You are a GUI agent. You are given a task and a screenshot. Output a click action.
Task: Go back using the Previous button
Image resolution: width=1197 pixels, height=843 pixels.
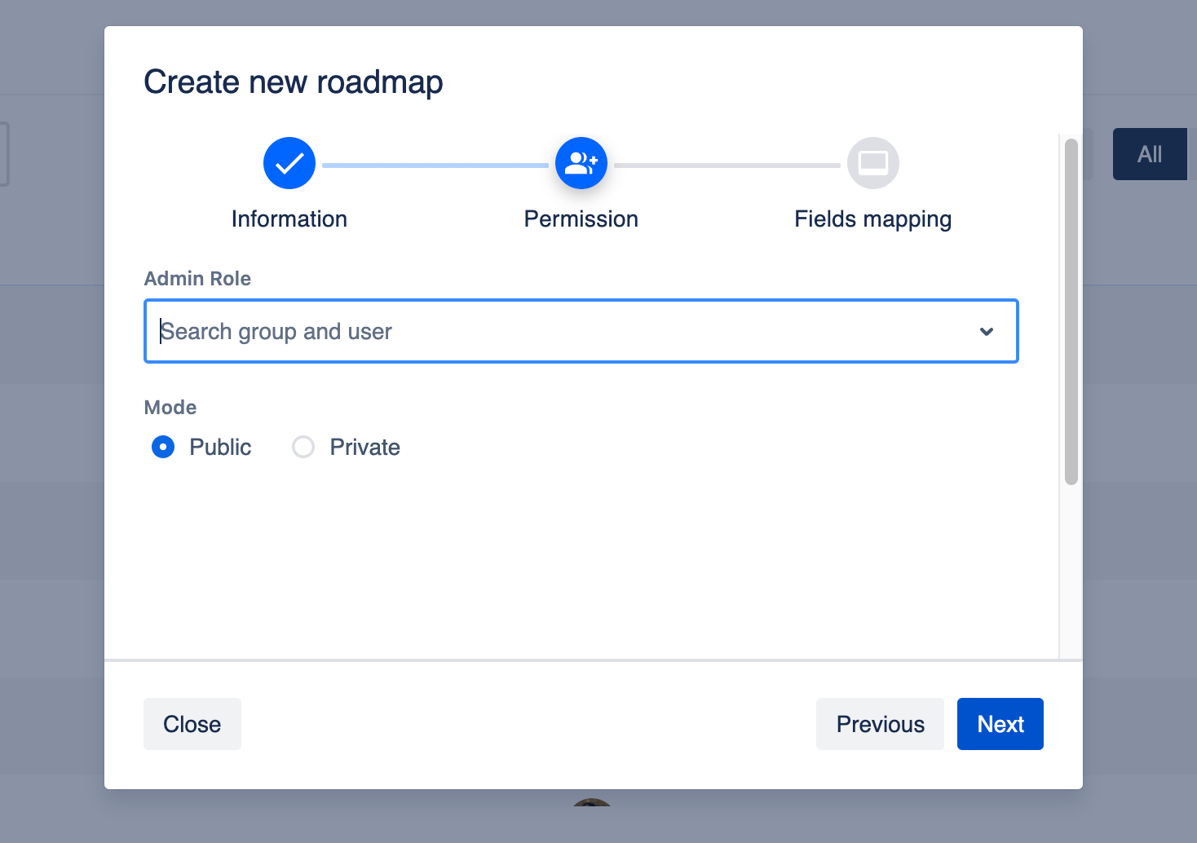coord(880,724)
